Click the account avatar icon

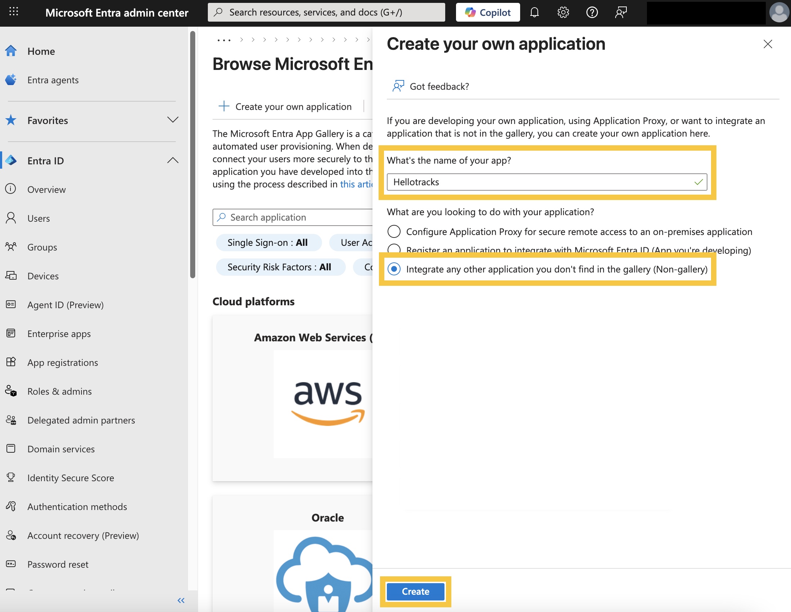click(x=779, y=12)
